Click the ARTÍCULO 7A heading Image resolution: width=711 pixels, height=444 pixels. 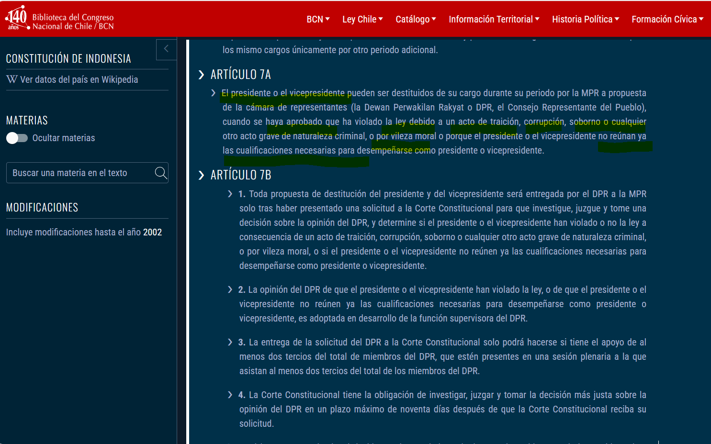(241, 75)
